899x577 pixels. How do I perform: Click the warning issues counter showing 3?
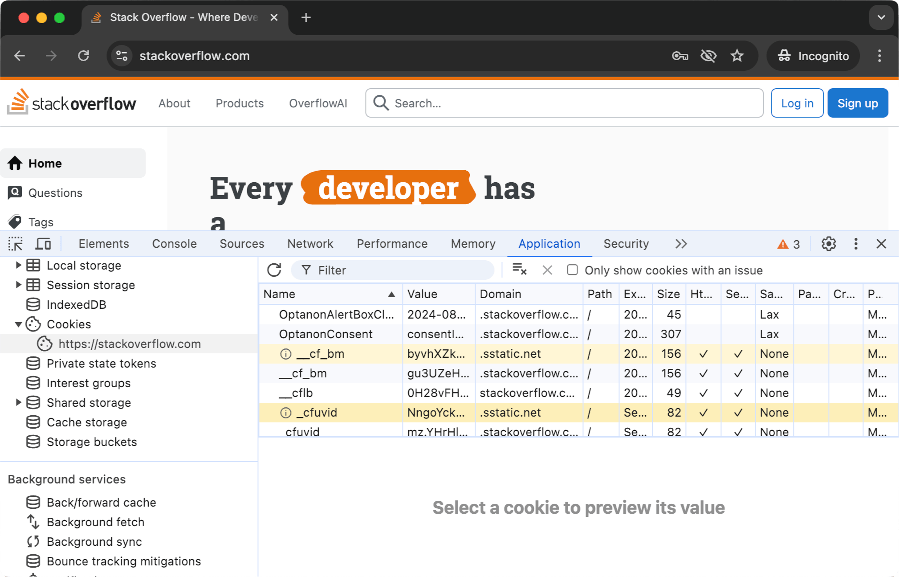click(x=789, y=244)
